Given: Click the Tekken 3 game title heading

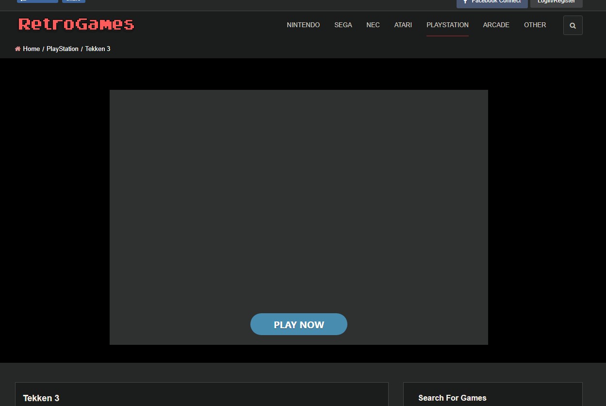Looking at the screenshot, I should click(x=41, y=398).
